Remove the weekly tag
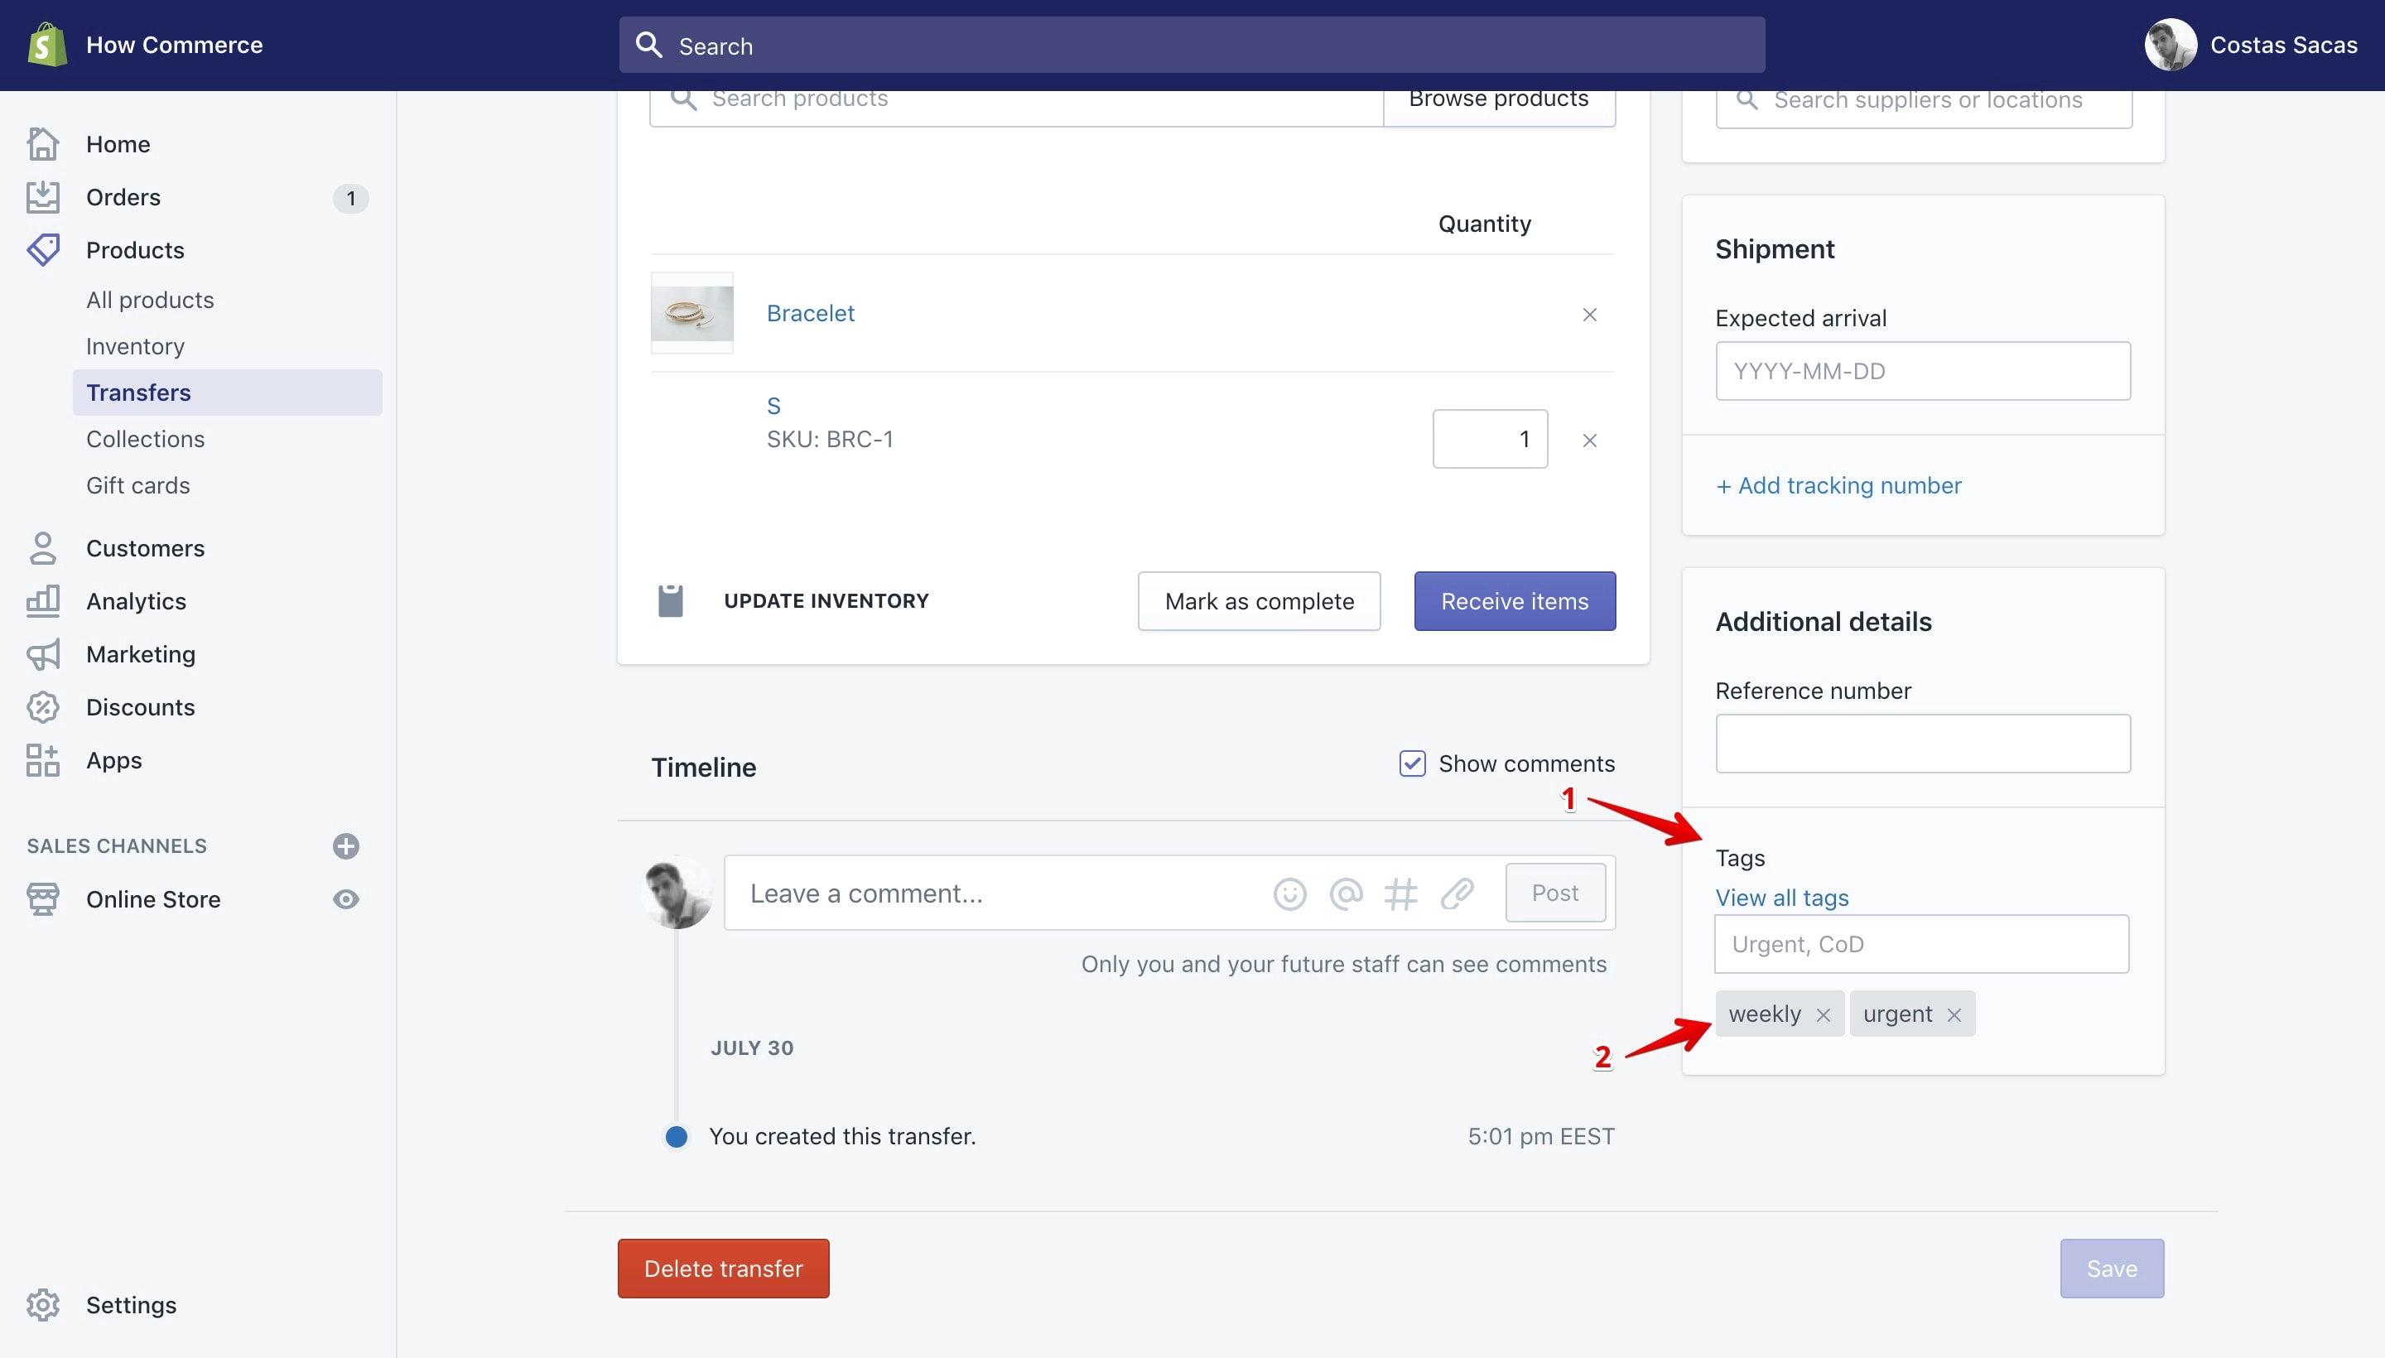2385x1358 pixels. (1823, 1014)
